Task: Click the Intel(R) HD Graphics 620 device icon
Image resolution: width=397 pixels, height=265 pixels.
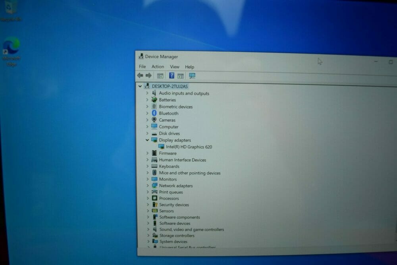Action: pos(161,147)
